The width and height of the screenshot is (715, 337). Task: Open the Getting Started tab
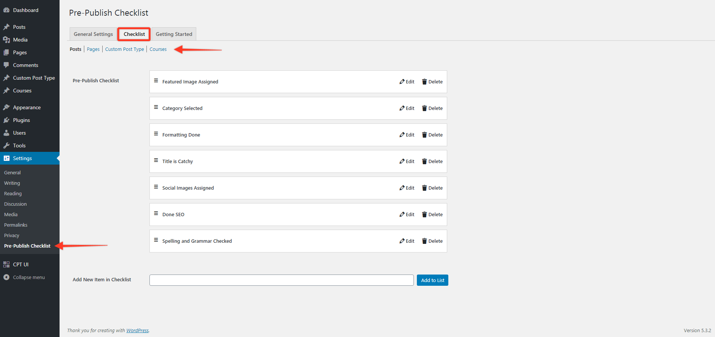tap(173, 34)
